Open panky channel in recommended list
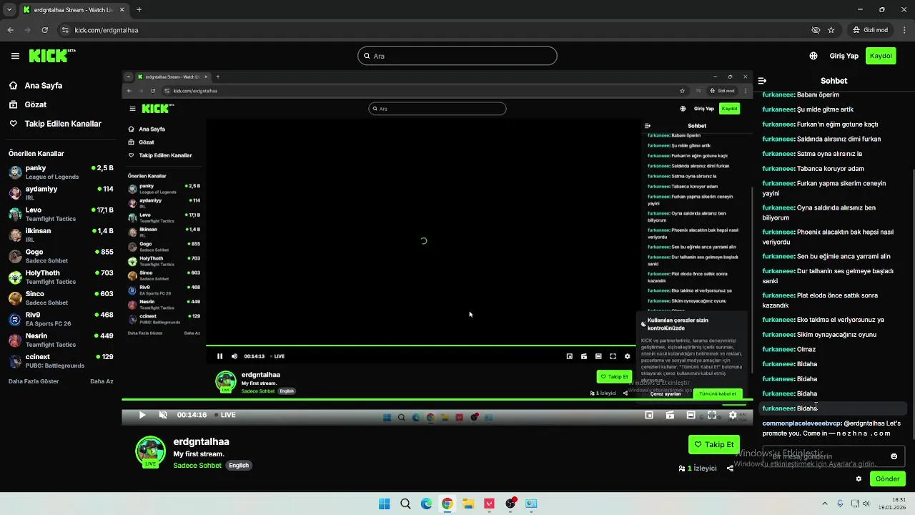 pos(61,172)
